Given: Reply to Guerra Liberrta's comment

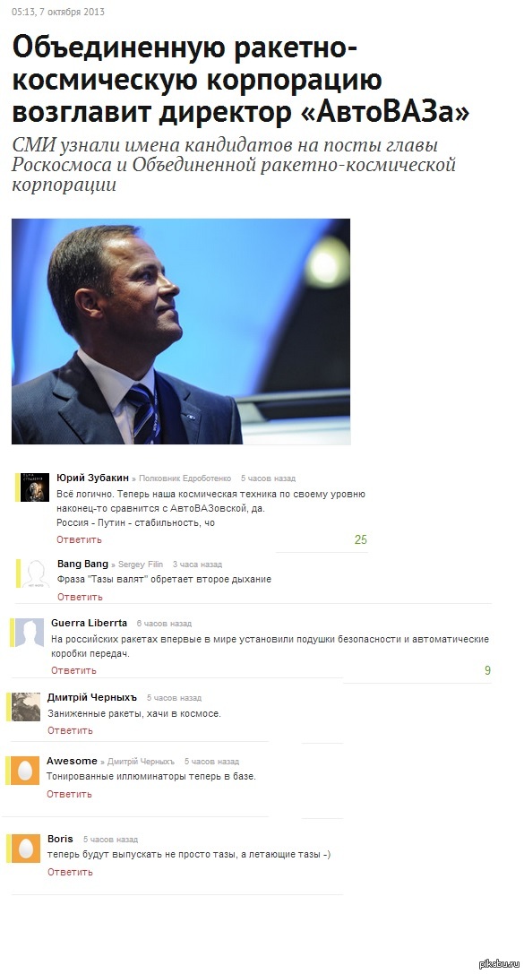Looking at the screenshot, I should [x=73, y=669].
